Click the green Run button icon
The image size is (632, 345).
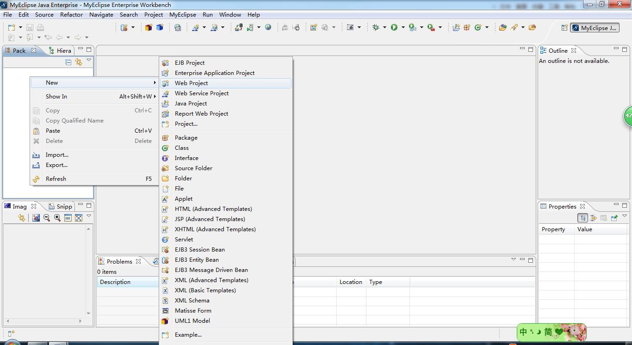394,28
